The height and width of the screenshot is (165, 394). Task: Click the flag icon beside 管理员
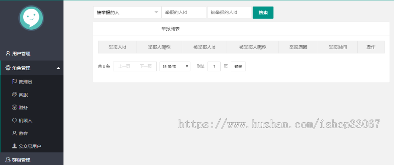click(14, 81)
